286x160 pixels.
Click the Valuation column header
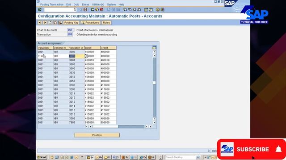pyautogui.click(x=46, y=48)
